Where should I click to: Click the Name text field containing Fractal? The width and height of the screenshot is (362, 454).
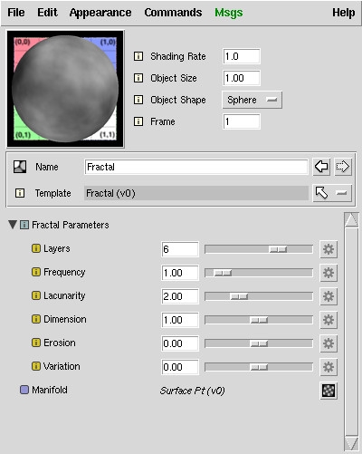point(196,167)
